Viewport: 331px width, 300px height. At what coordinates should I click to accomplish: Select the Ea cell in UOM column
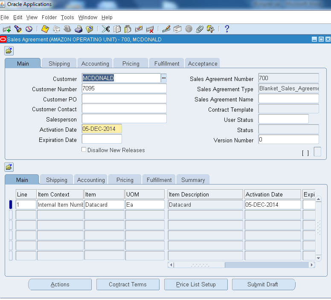click(x=145, y=205)
